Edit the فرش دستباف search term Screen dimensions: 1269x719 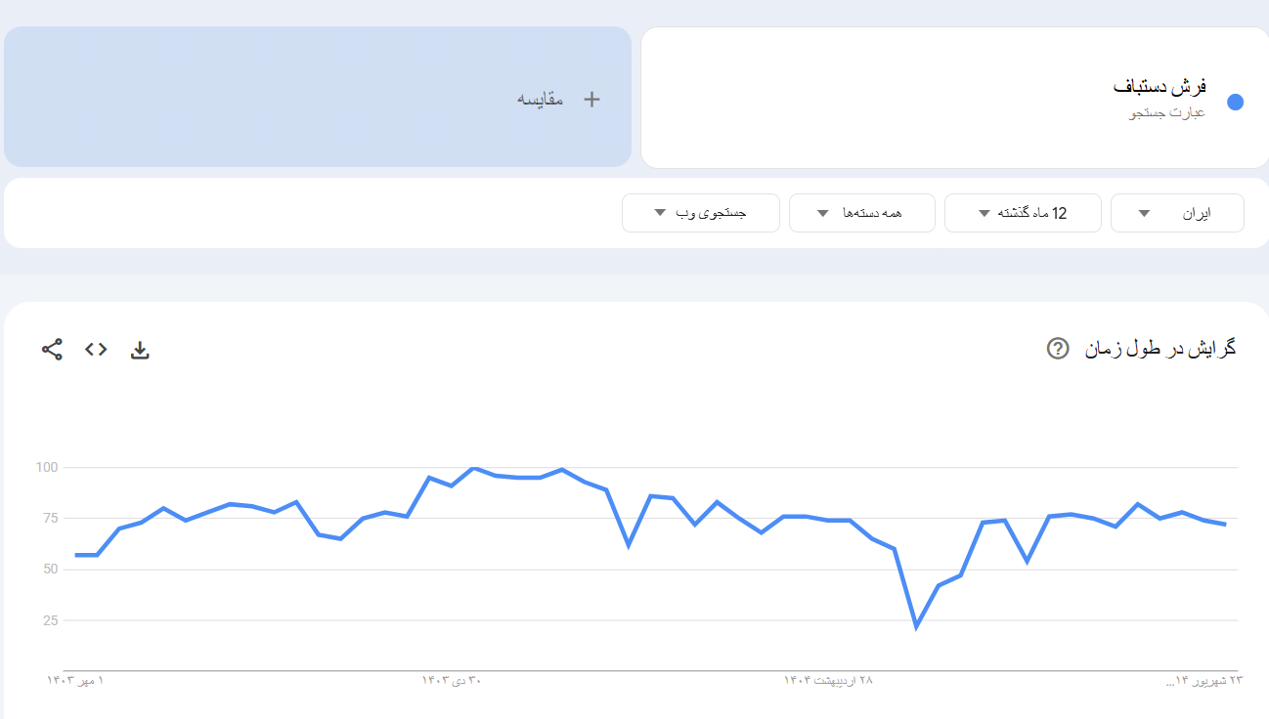[1160, 87]
